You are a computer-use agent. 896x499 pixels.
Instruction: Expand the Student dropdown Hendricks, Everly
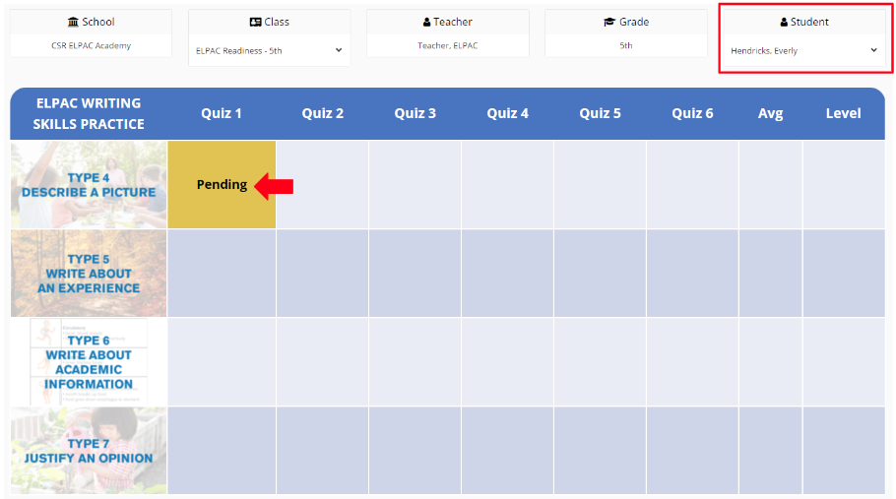pos(804,51)
